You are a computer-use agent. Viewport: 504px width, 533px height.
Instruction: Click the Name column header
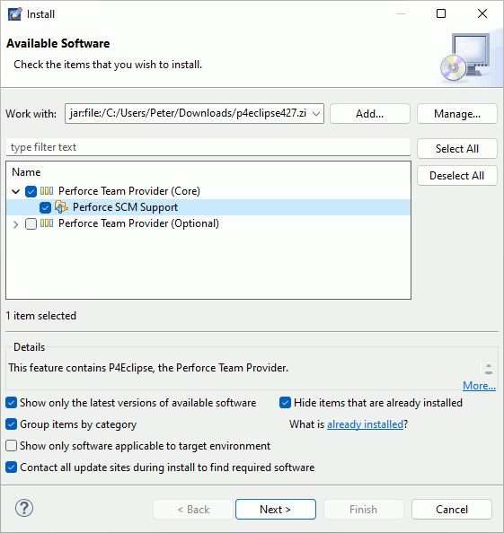[x=26, y=172]
